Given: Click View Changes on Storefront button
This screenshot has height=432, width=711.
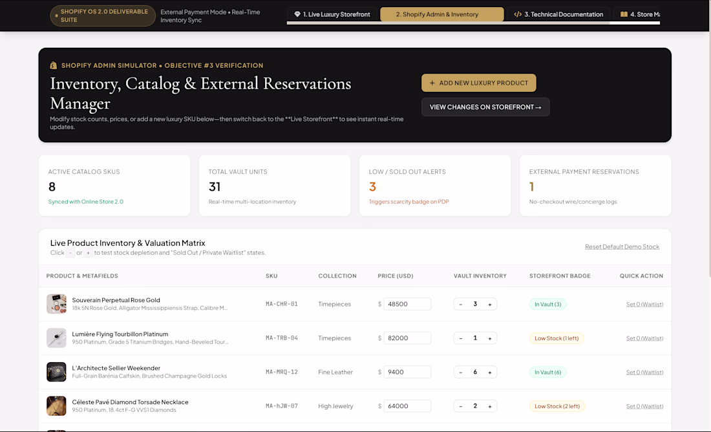Looking at the screenshot, I should pos(485,107).
